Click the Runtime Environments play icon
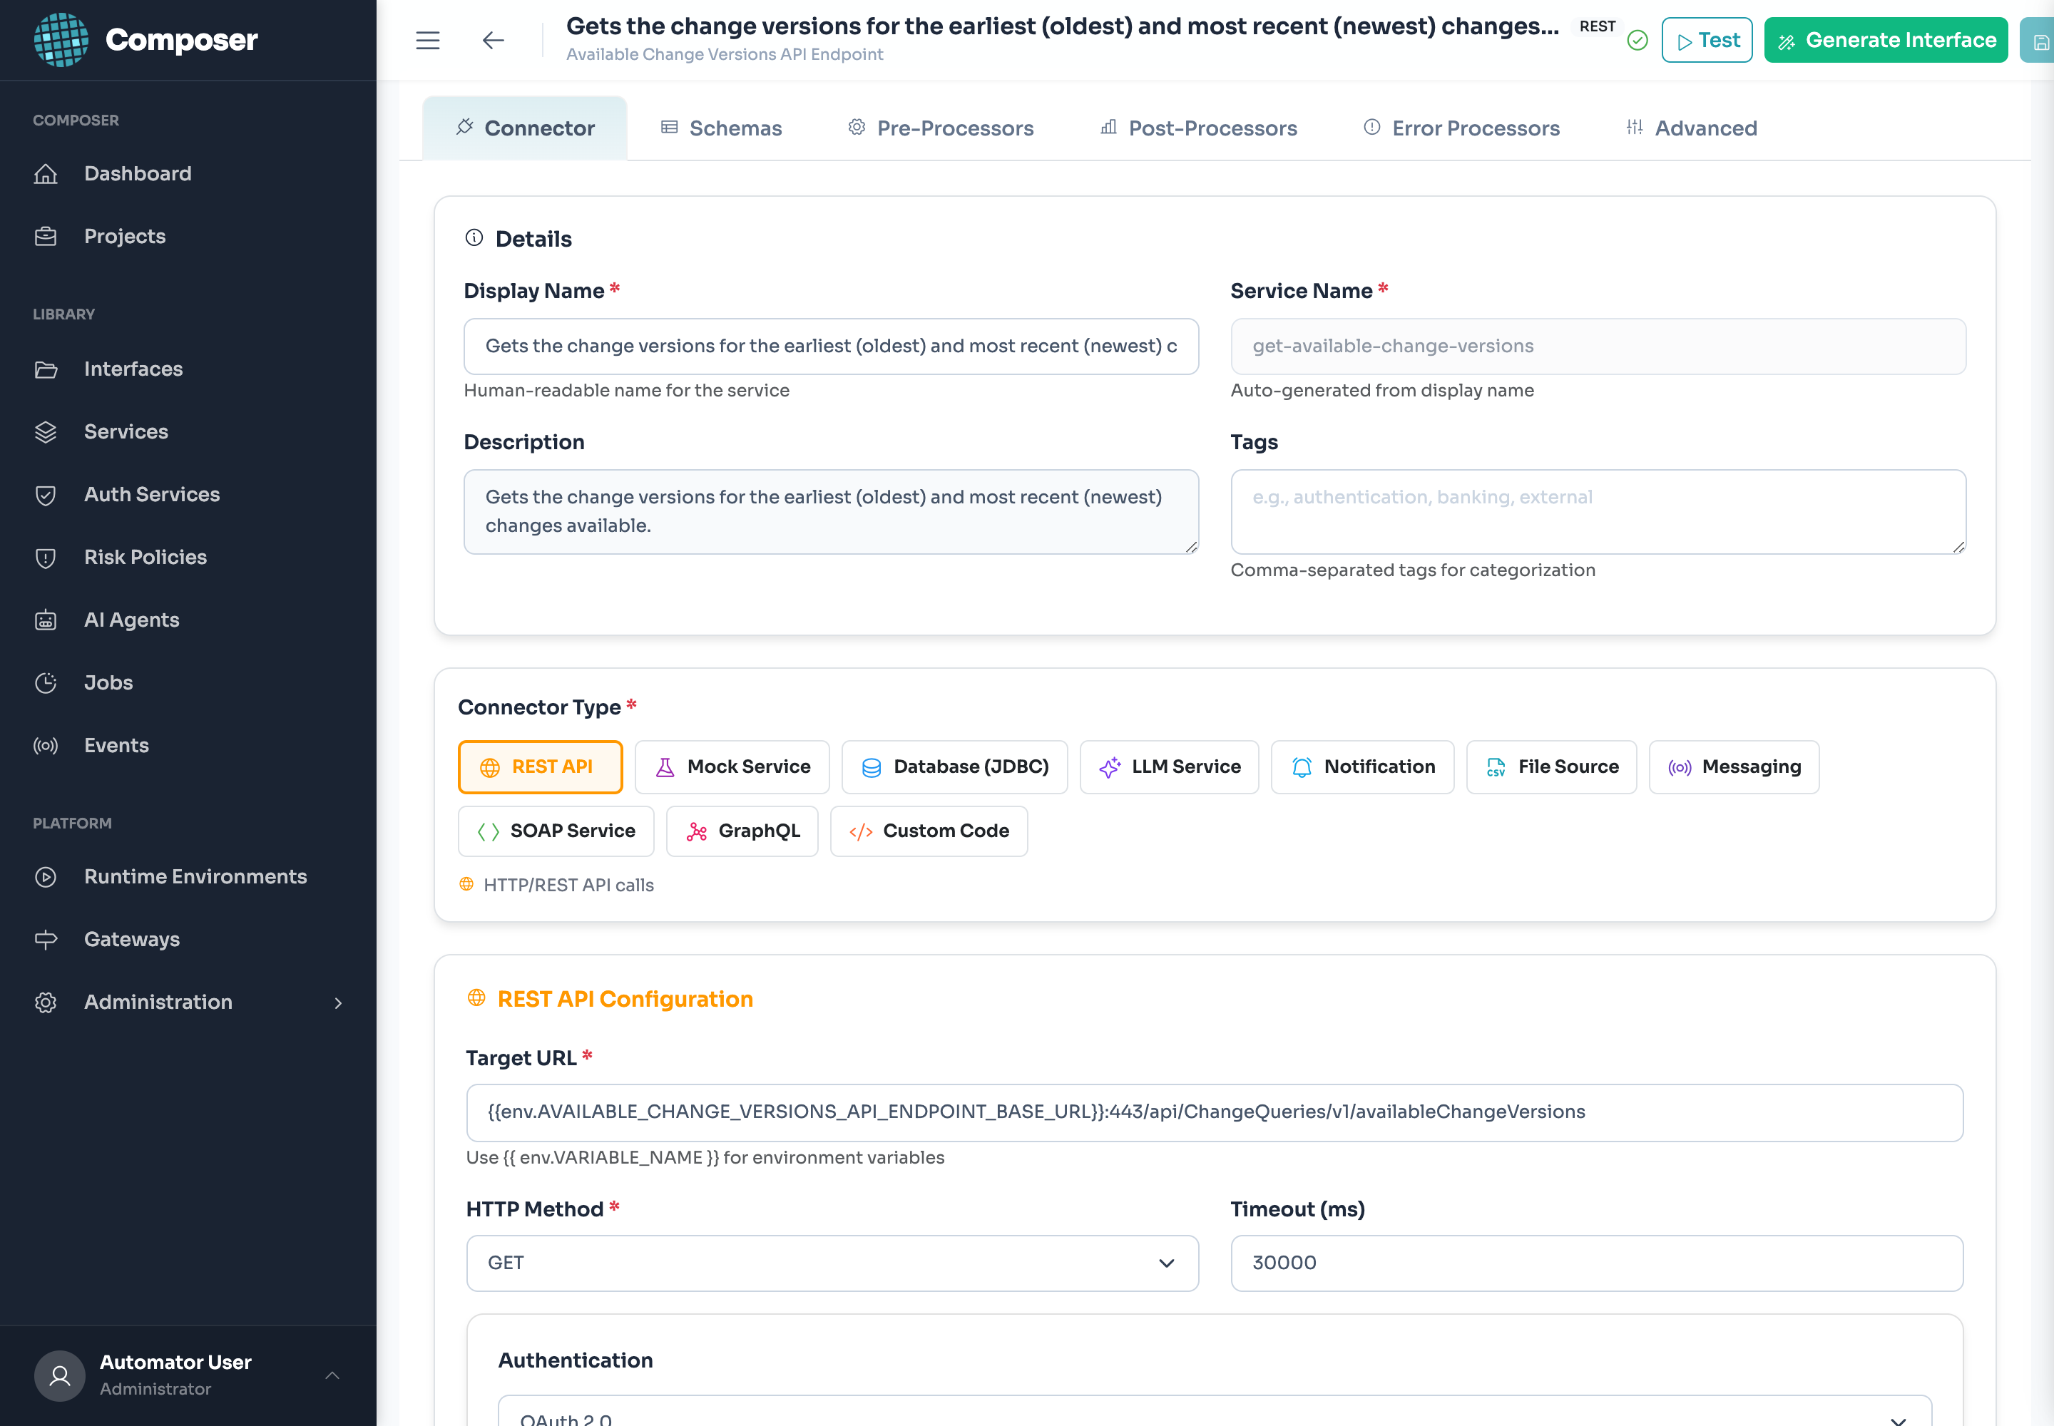The width and height of the screenshot is (2054, 1426). tap(46, 876)
